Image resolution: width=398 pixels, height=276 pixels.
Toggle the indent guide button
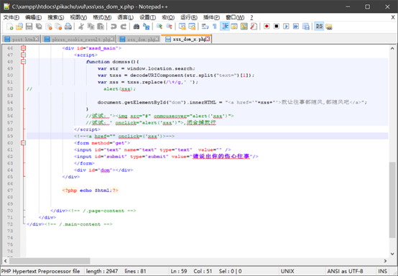225,27
